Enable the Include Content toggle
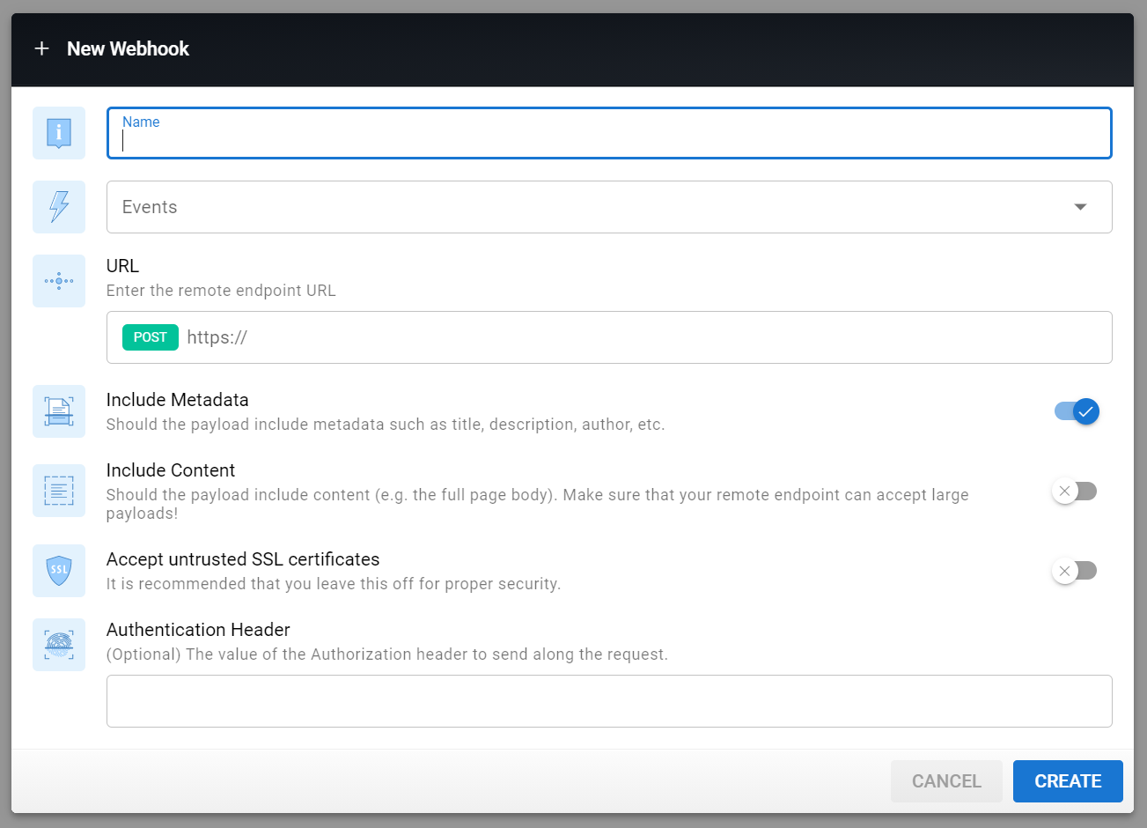1147x828 pixels. [1076, 491]
